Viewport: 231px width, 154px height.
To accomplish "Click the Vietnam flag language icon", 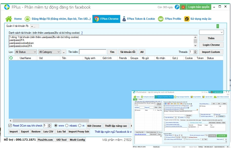I will pyautogui.click(x=183, y=7).
